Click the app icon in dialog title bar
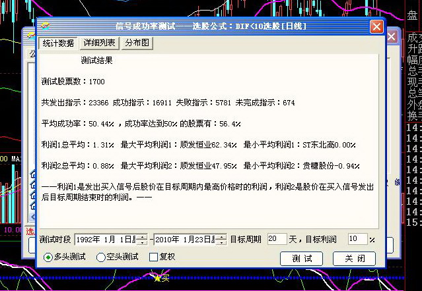This screenshot has width=422, height=291. (x=46, y=26)
